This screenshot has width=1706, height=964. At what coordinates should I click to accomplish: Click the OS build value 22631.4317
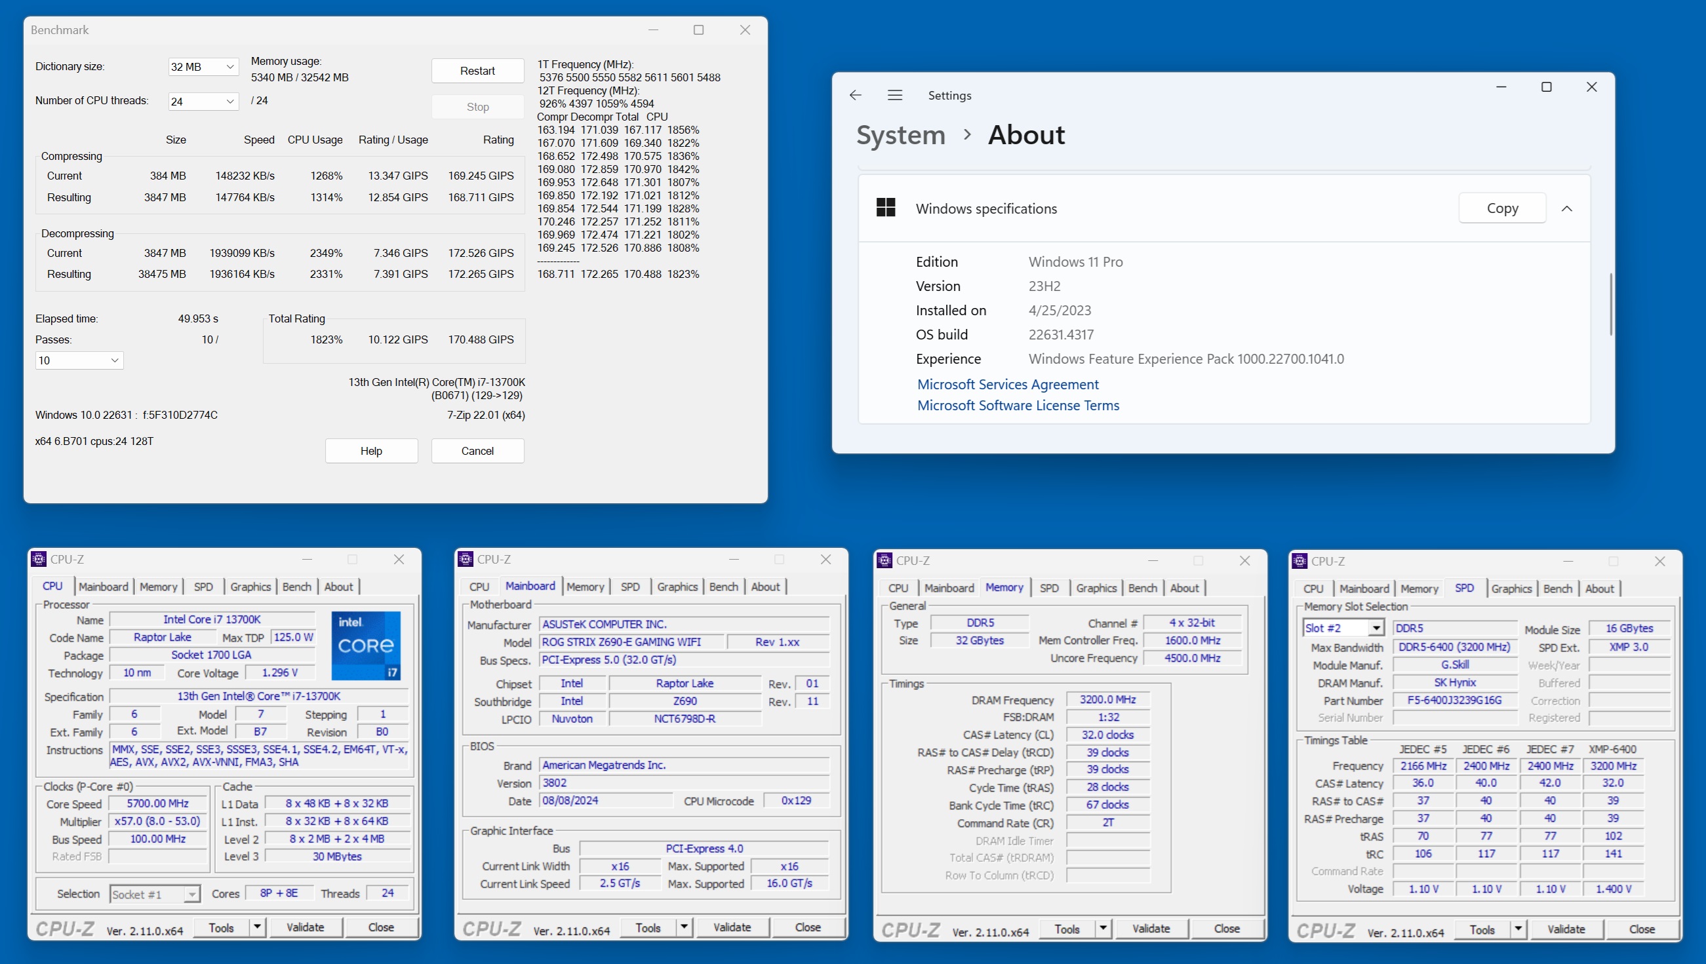point(1061,334)
